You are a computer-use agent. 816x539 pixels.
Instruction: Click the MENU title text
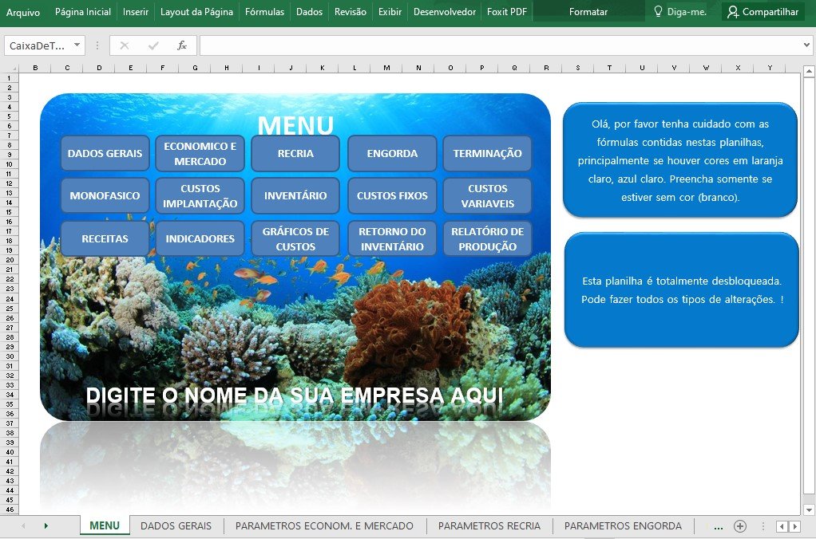click(295, 124)
